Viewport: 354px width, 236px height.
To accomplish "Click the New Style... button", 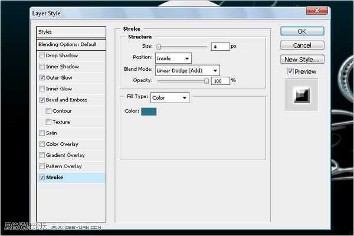I will (302, 60).
